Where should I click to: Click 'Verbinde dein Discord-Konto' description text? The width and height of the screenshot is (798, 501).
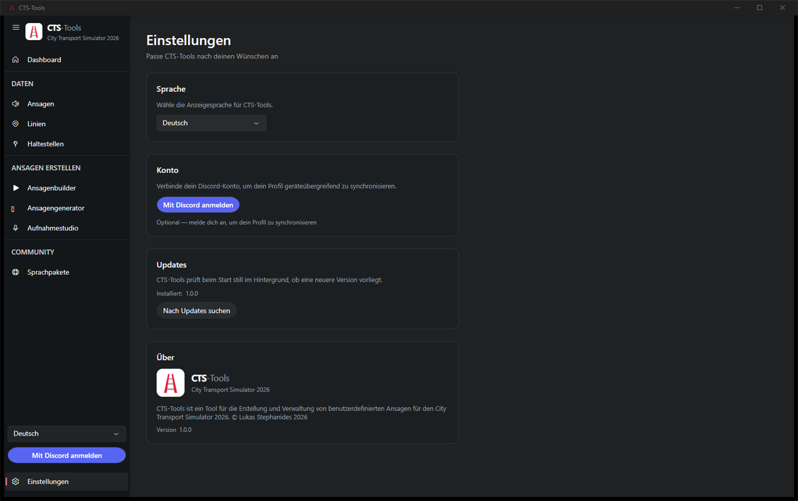[276, 186]
